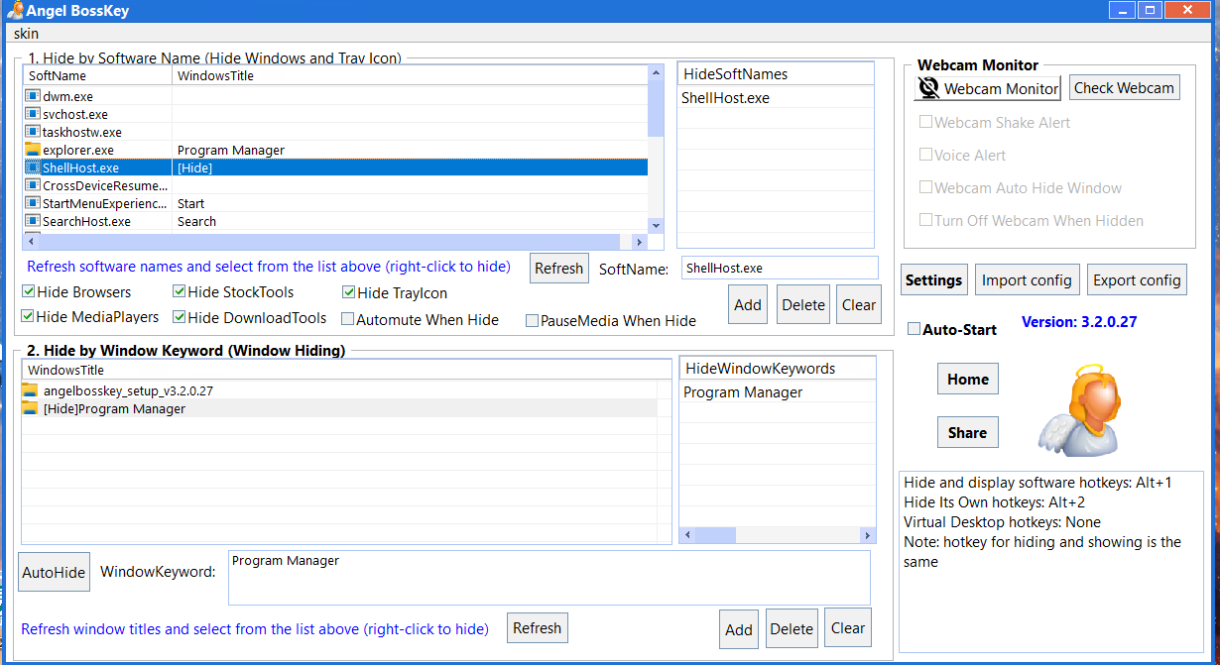
Task: Click the HideSoftNames column header
Action: tap(776, 74)
